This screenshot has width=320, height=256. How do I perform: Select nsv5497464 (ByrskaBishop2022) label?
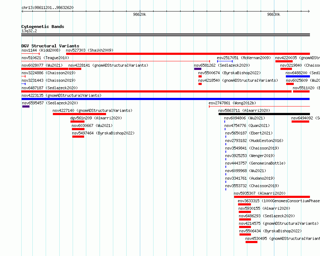[103, 133]
